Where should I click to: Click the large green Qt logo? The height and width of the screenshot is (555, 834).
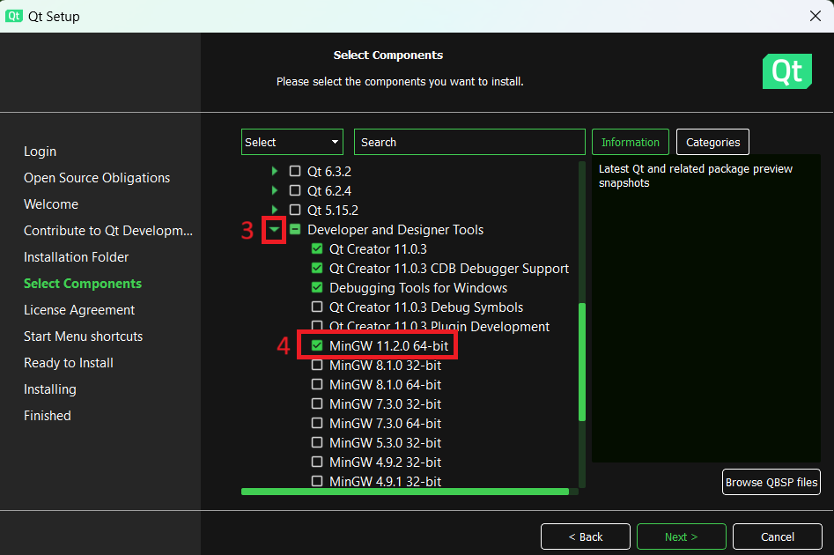click(x=787, y=71)
